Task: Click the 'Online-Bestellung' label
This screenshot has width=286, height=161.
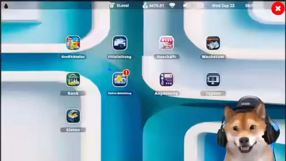Action: (120, 93)
